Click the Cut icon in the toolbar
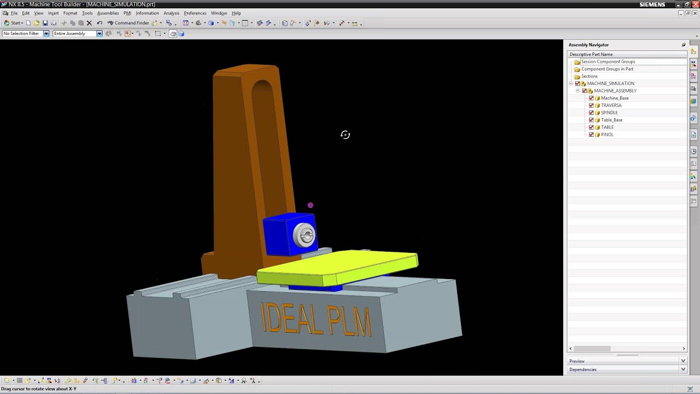The width and height of the screenshot is (700, 394). click(x=64, y=23)
